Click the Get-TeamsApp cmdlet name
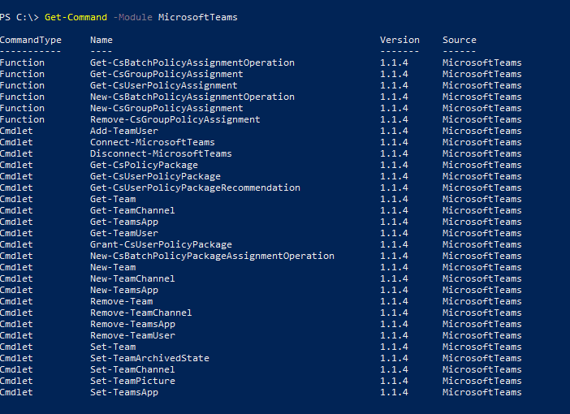Screen dimensions: 570x414 coord(124,222)
